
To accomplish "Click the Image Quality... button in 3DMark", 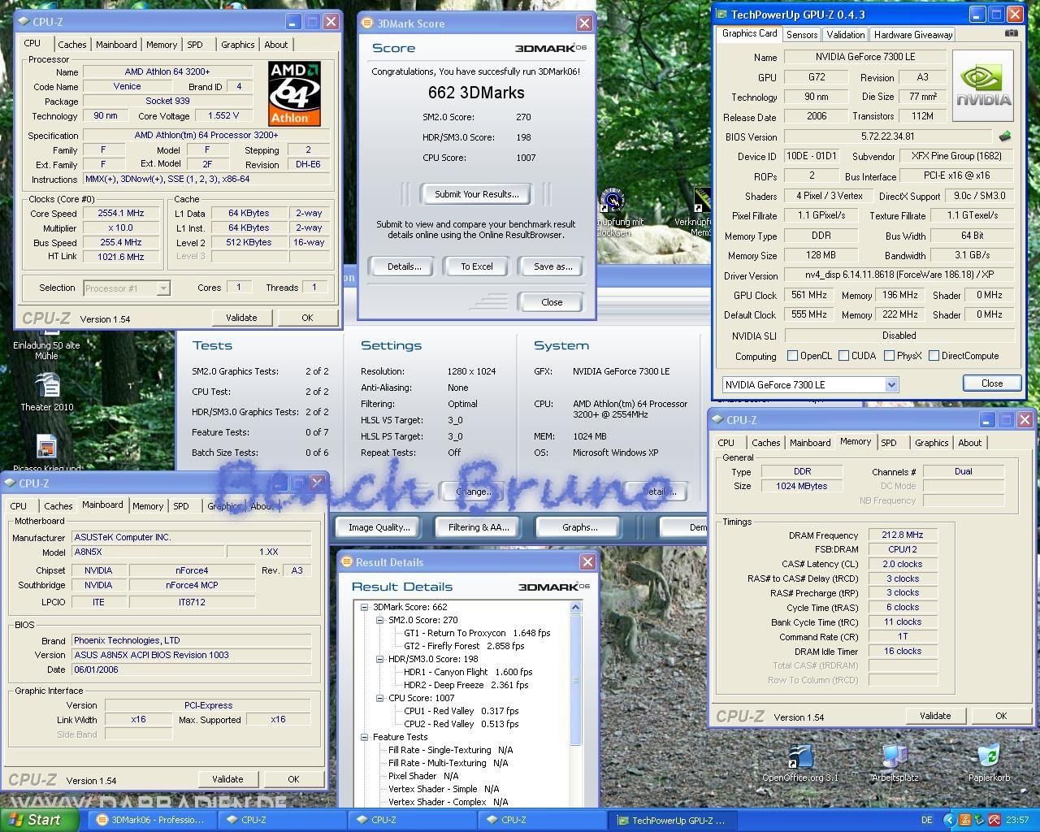I will pyautogui.click(x=379, y=527).
